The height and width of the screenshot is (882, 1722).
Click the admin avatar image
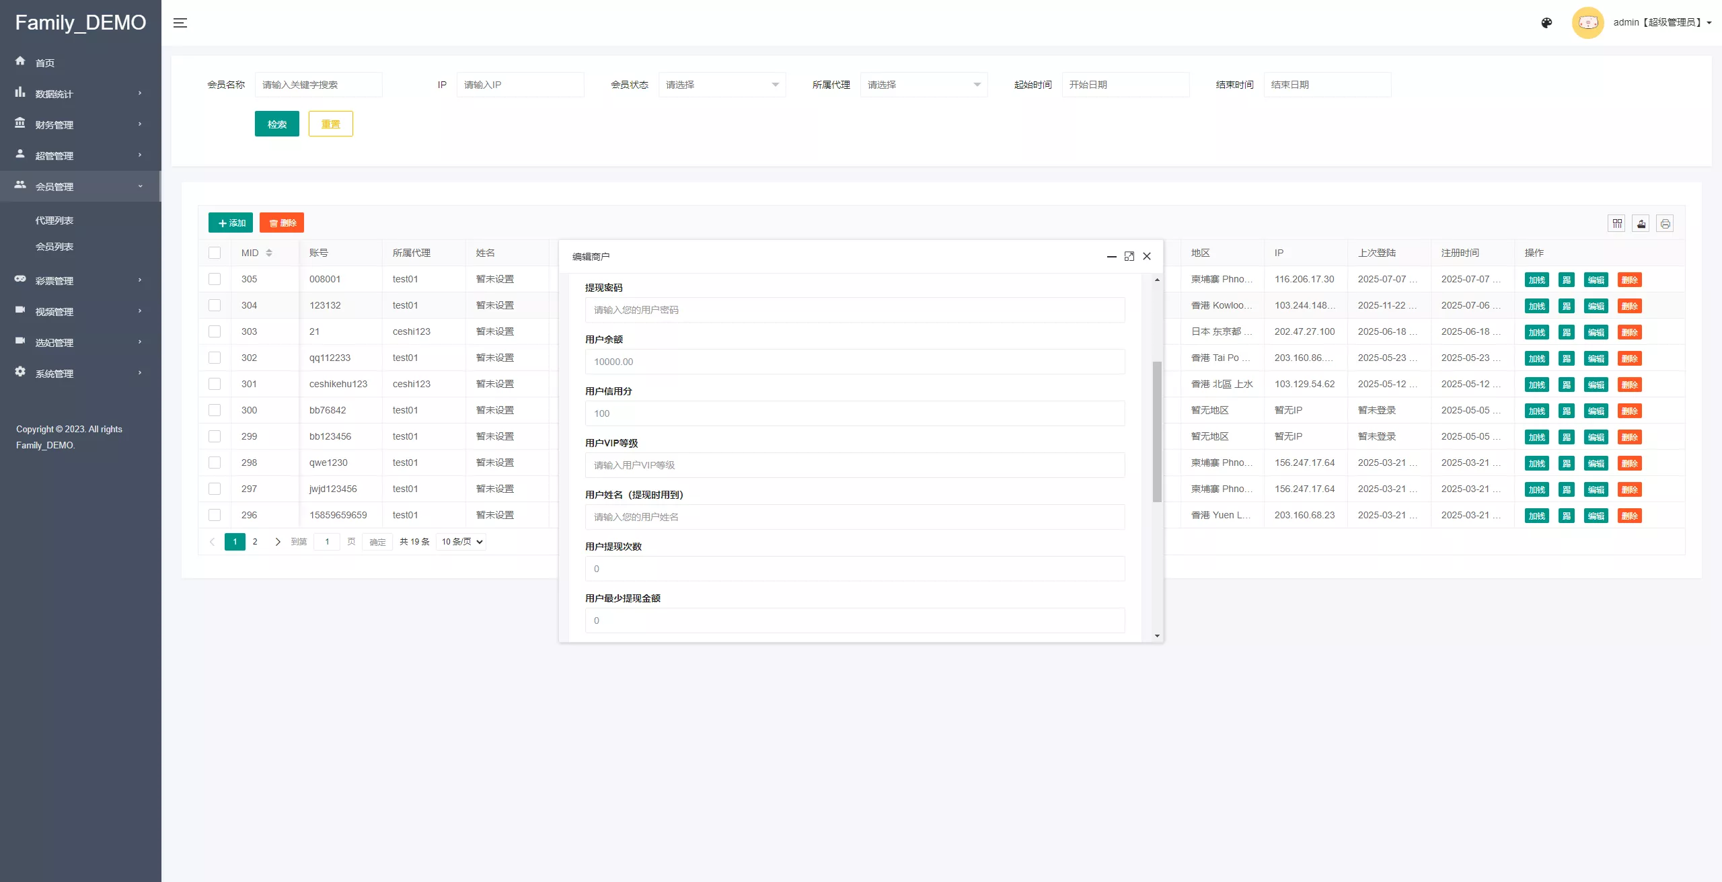tap(1587, 23)
